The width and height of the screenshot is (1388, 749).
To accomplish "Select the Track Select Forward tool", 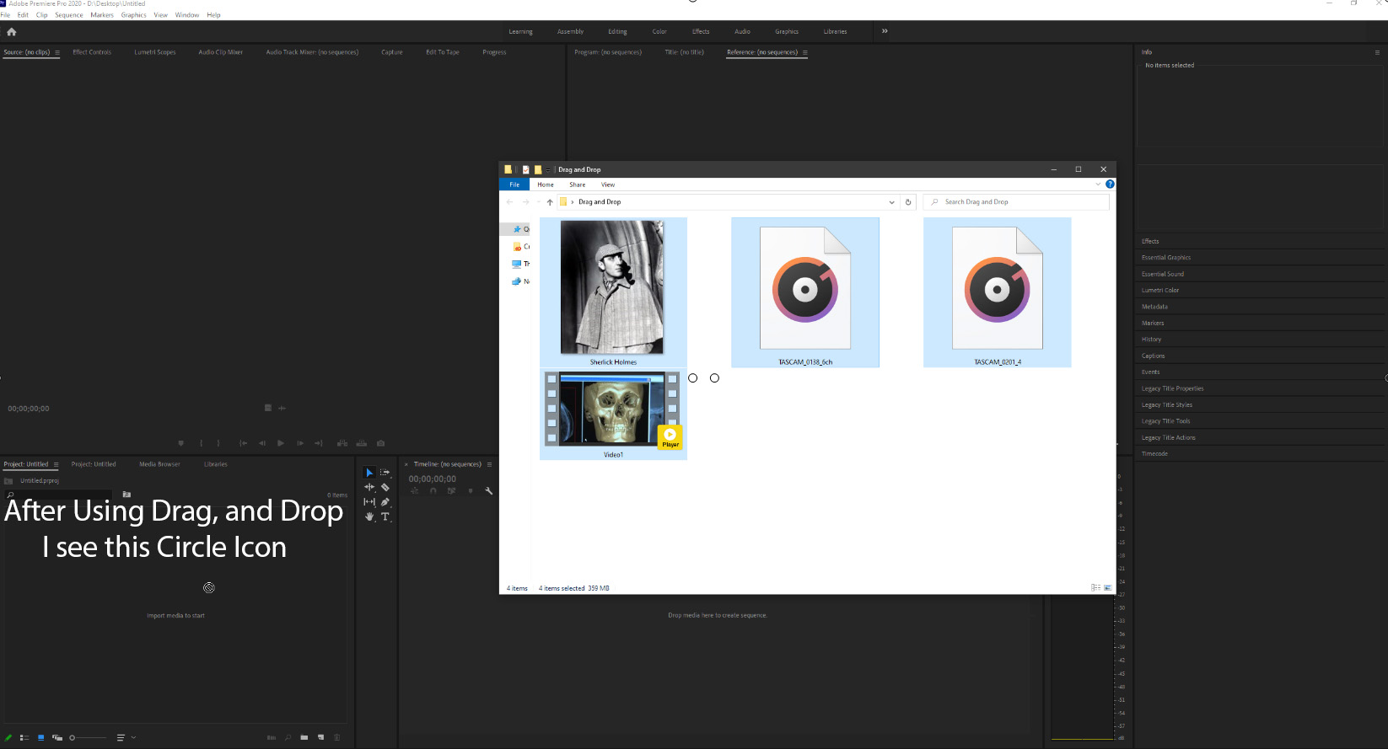I will (x=385, y=473).
